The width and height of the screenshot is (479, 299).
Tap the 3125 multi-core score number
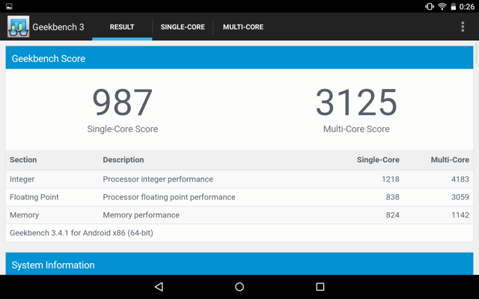[356, 102]
